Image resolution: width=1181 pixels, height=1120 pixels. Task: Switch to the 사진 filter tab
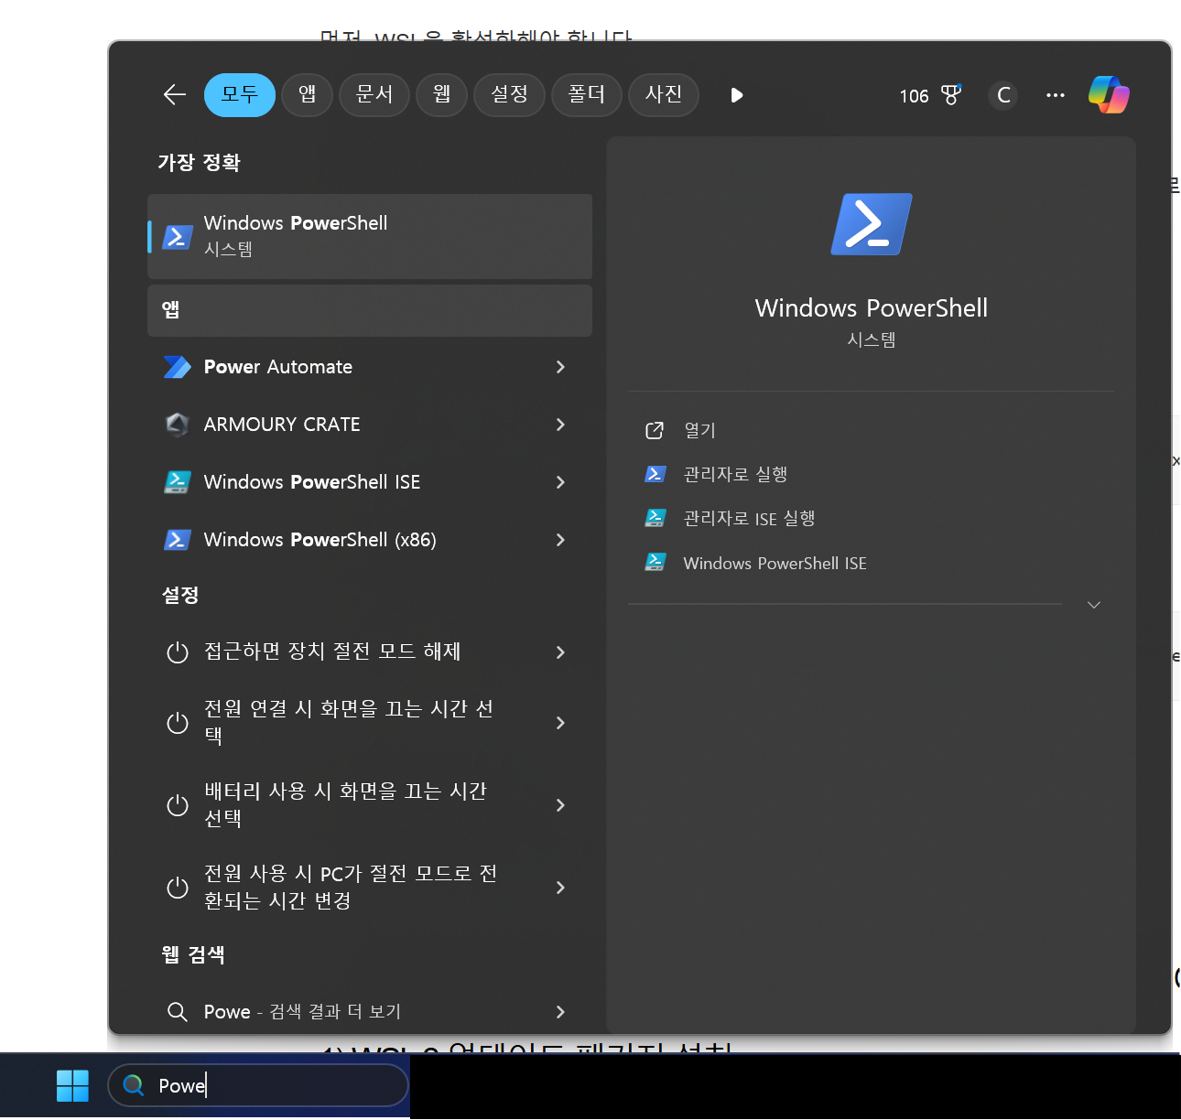click(x=664, y=94)
